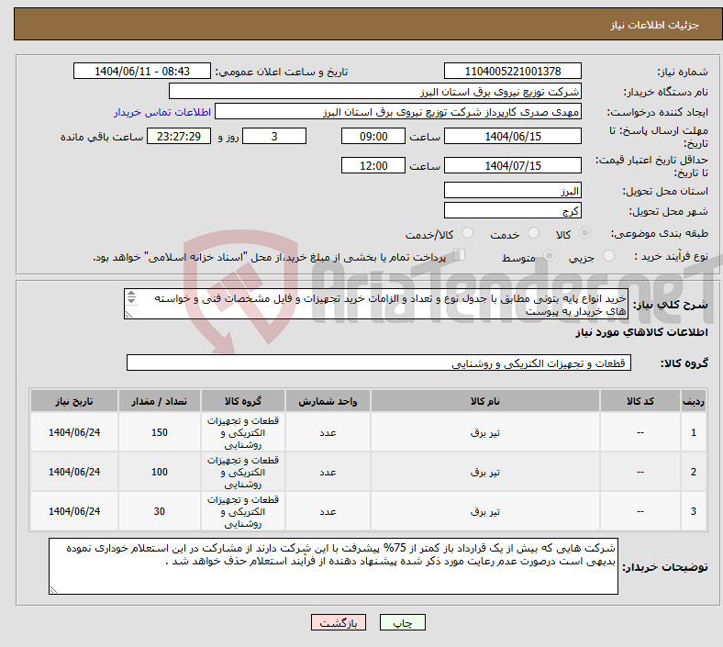Click the need date 1404/06/24 in row 3
The width and height of the screenshot is (723, 647).
click(x=74, y=511)
